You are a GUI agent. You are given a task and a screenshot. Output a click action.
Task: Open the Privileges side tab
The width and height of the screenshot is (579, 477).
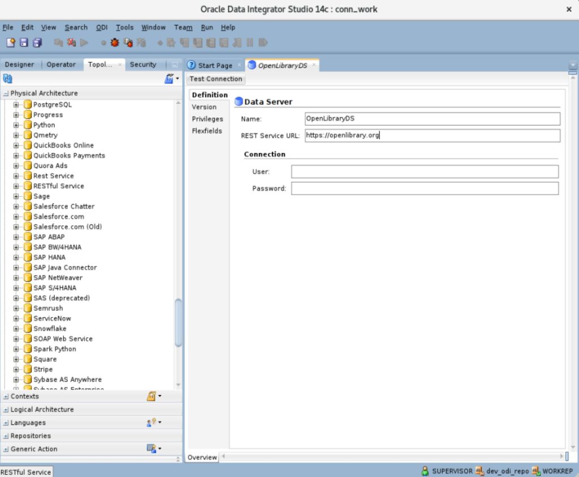click(208, 119)
